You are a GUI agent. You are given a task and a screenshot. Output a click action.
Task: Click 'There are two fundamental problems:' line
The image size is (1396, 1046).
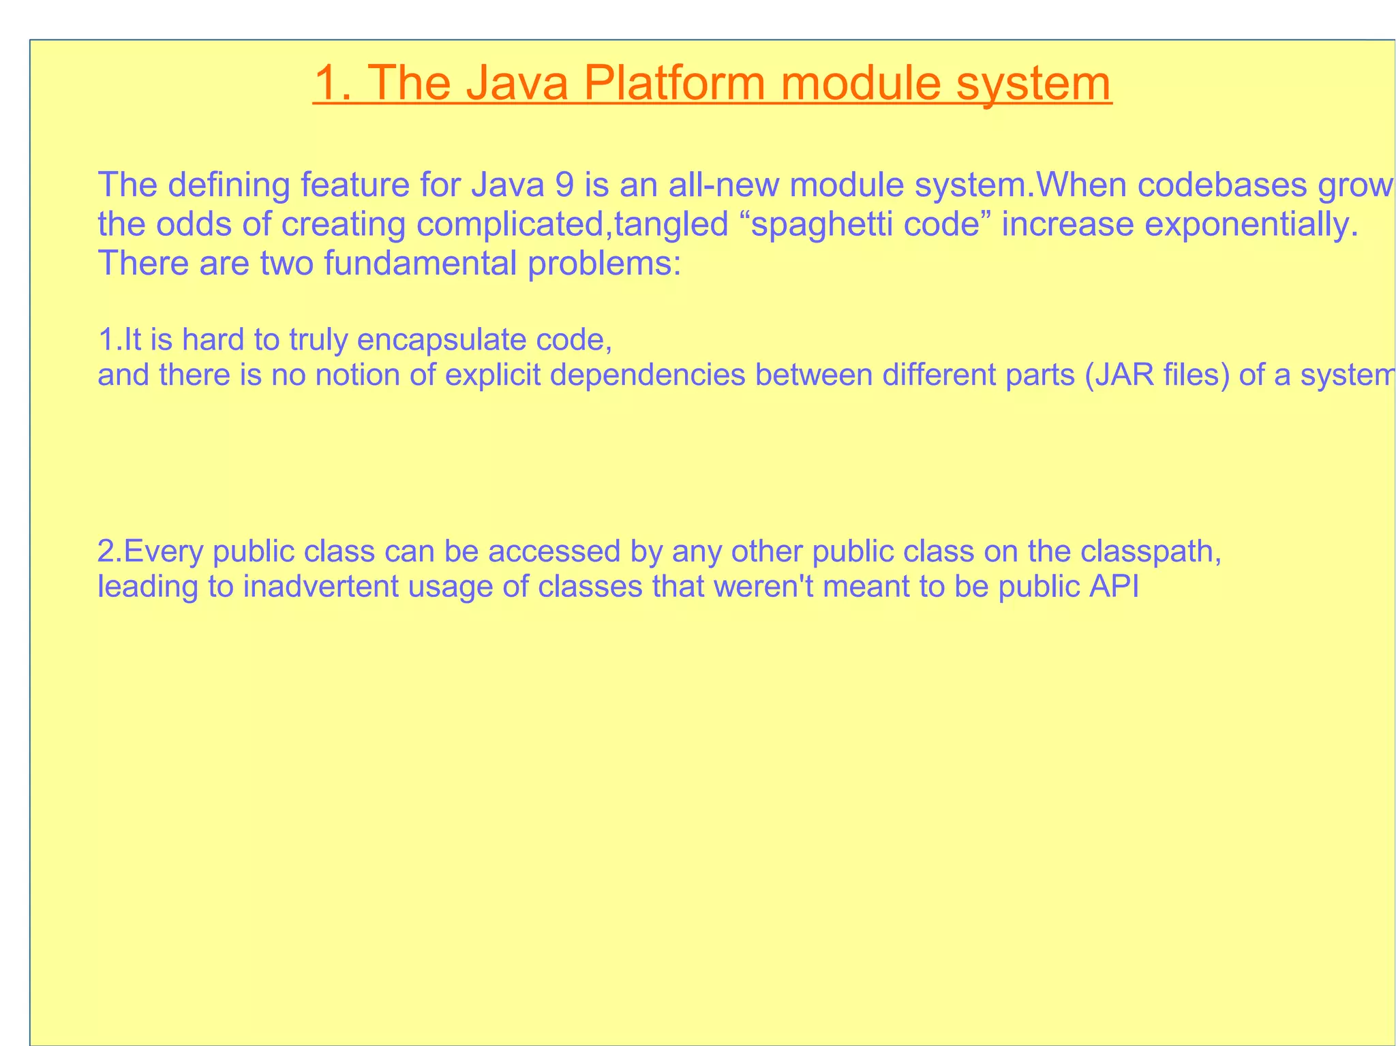(390, 263)
